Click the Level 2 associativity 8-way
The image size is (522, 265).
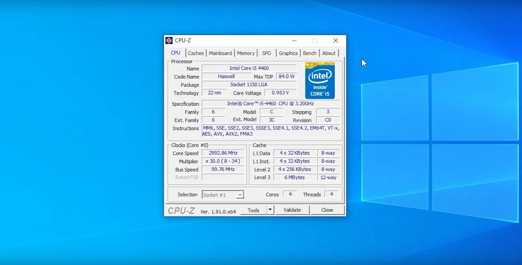pos(328,169)
